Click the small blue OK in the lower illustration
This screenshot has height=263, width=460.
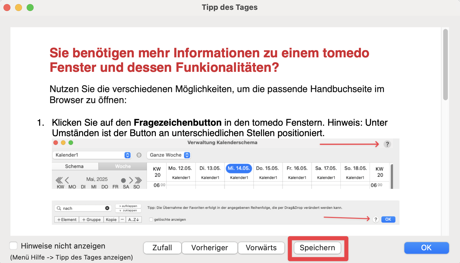pos(388,220)
